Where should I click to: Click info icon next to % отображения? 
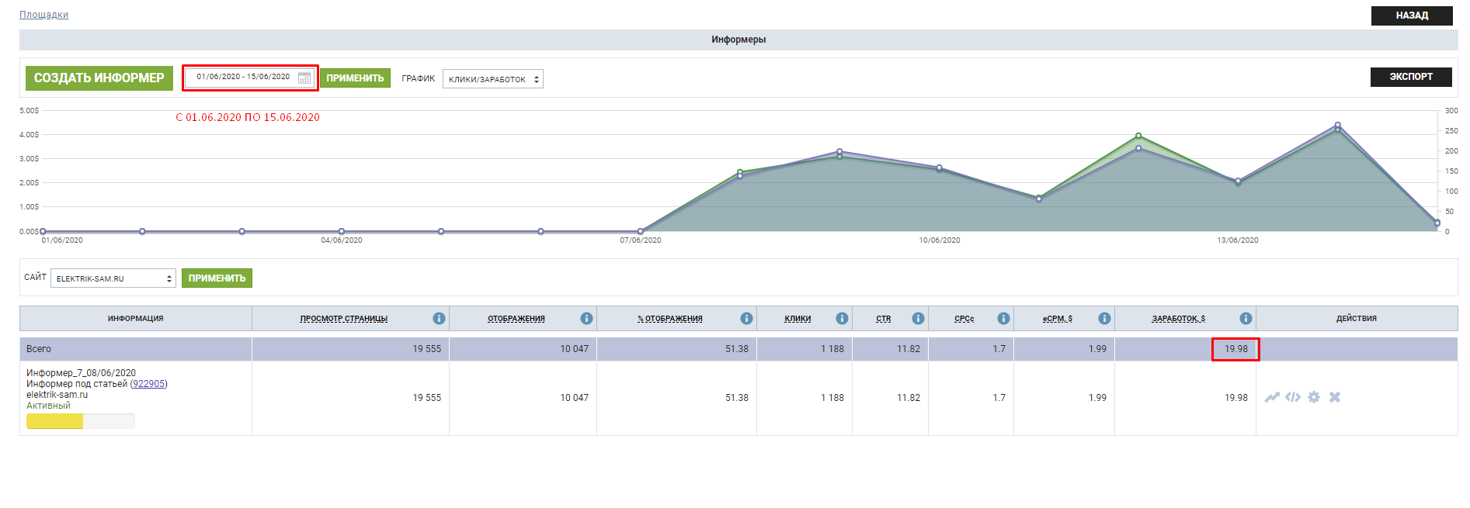click(746, 319)
